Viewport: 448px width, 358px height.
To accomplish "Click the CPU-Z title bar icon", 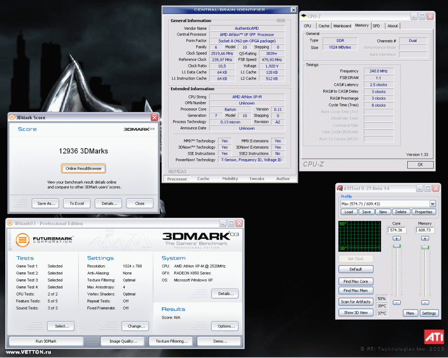I will [304, 16].
